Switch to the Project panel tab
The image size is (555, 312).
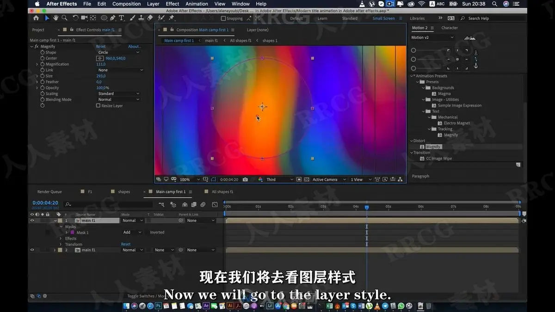[38, 30]
